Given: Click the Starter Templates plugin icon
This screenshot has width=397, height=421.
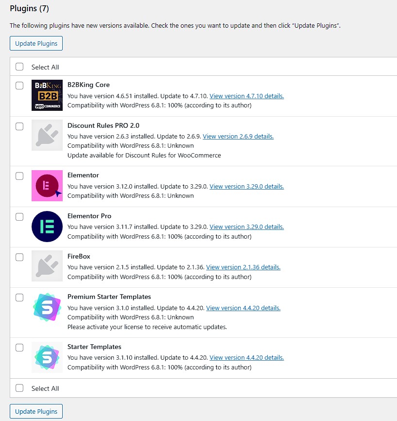Looking at the screenshot, I should pos(47,357).
